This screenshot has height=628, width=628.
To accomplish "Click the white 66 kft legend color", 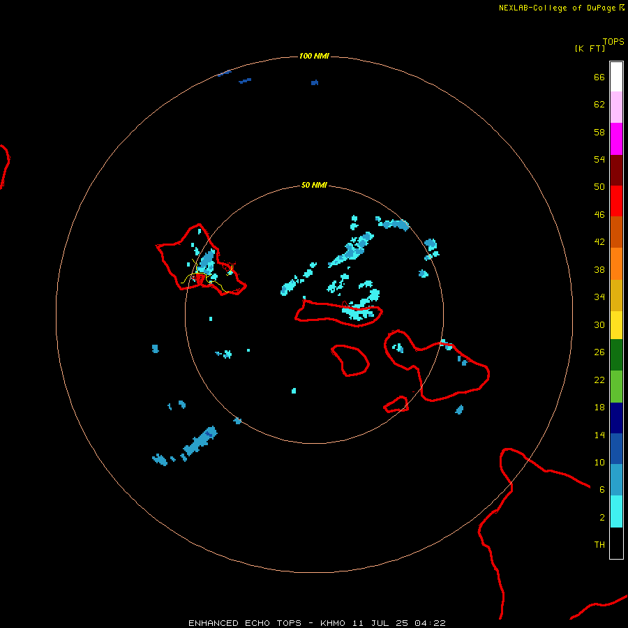I will tap(616, 77).
